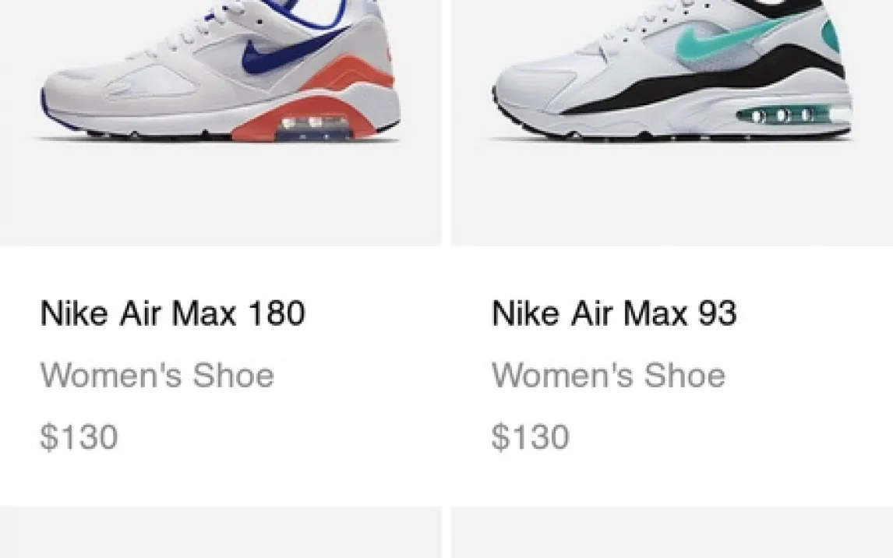Screen dimensions: 893x558
Task: Click the Nike Air Max 180 title
Action: click(172, 313)
